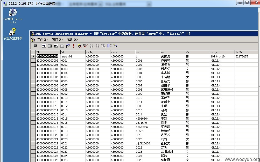
Task: Restore down the remote desktop window
Action: click(247, 3)
